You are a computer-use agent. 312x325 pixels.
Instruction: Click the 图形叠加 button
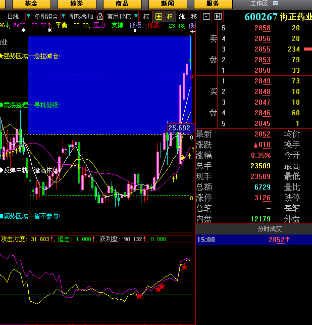(81, 16)
